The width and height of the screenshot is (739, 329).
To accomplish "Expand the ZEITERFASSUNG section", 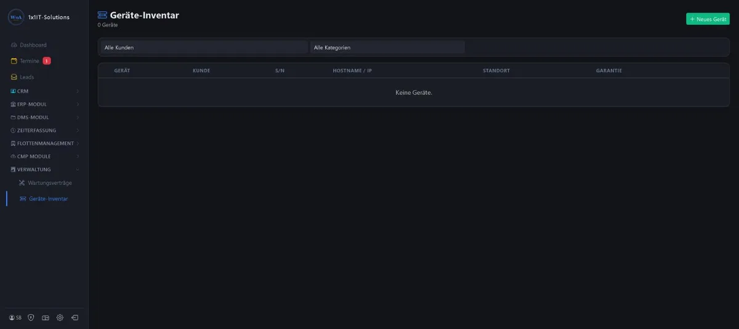I will [x=44, y=131].
